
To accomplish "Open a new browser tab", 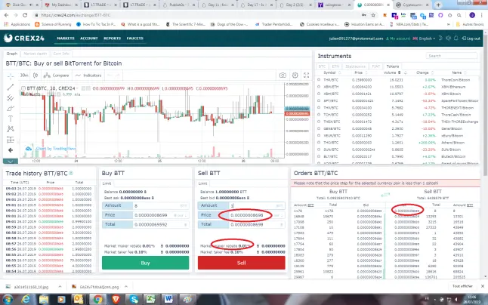I will point(438,5).
